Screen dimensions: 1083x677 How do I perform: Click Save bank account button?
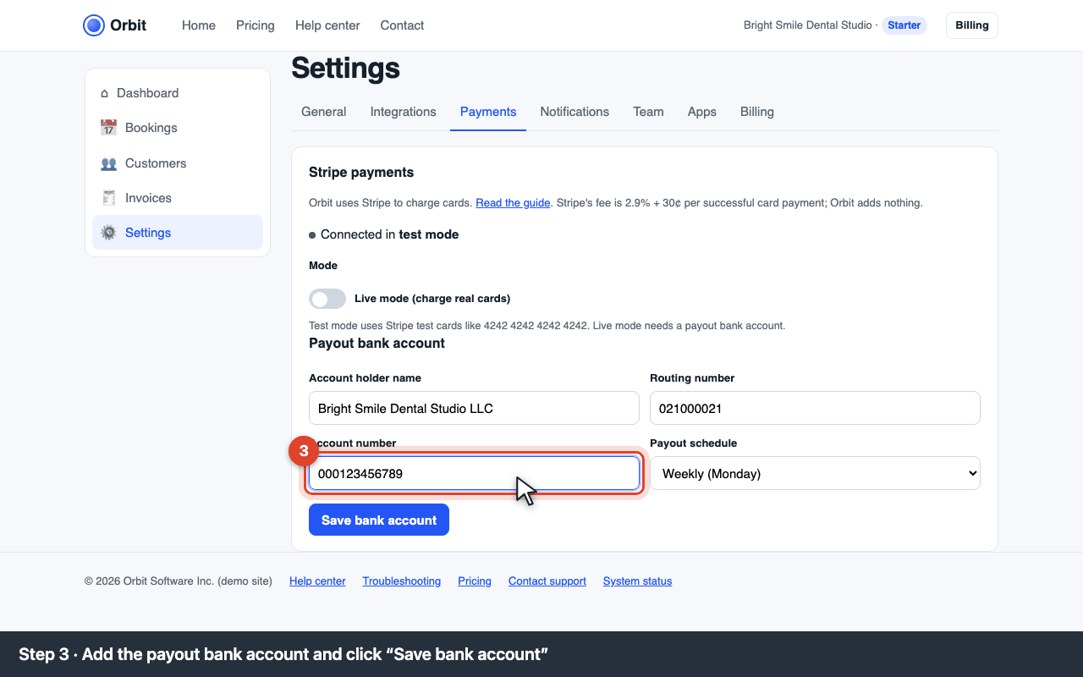pos(379,520)
